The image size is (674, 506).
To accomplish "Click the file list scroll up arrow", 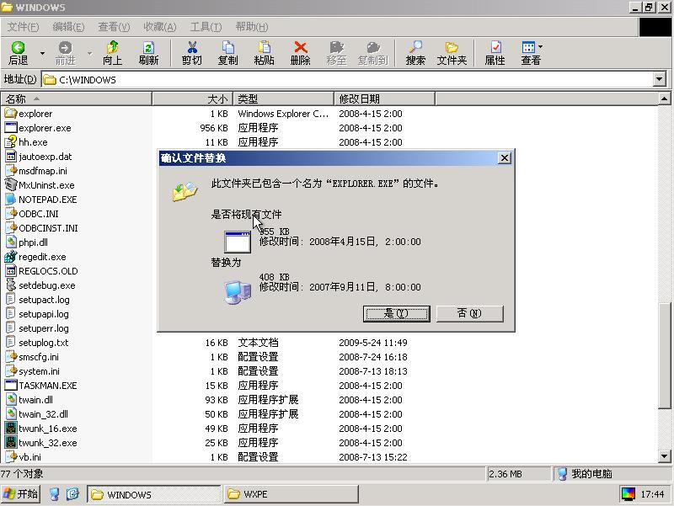I will pyautogui.click(x=664, y=99).
